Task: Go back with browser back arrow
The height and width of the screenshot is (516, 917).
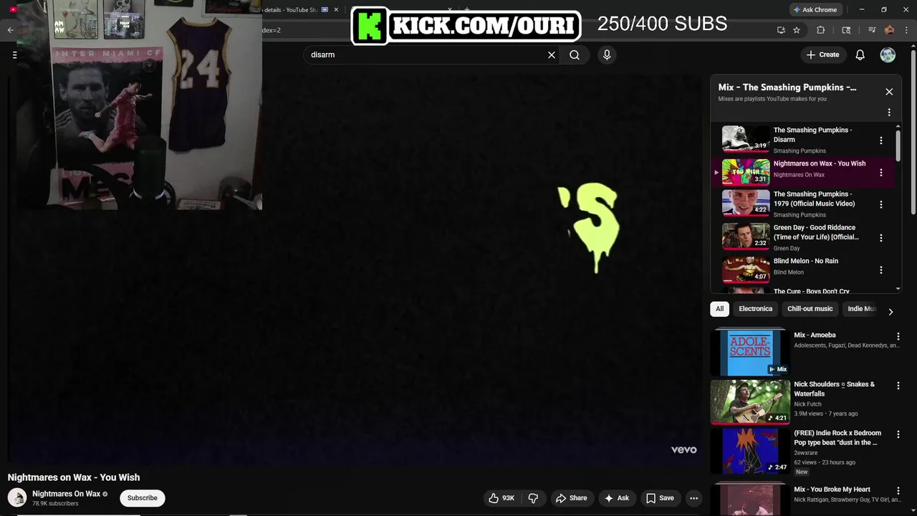Action: point(10,30)
